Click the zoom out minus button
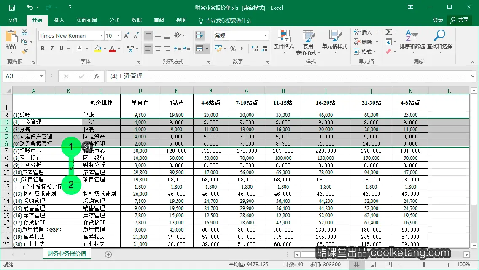This screenshot has width=479, height=270. click(400, 265)
